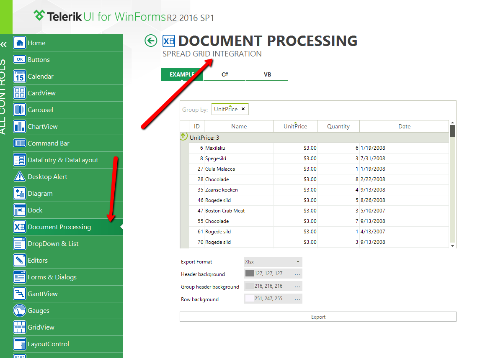Click the ChartView bar chart icon

(x=20, y=126)
